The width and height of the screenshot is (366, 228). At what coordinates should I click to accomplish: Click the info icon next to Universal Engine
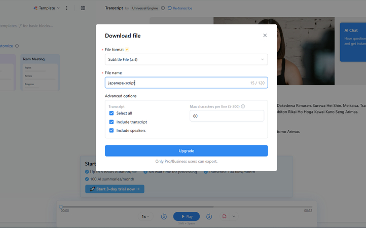[x=163, y=8]
